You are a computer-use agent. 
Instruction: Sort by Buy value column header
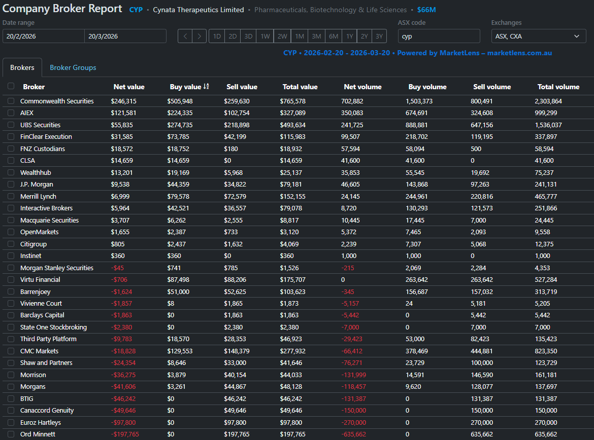tap(185, 87)
